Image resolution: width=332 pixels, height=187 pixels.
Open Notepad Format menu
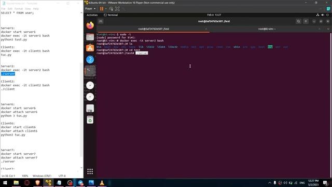19,9
